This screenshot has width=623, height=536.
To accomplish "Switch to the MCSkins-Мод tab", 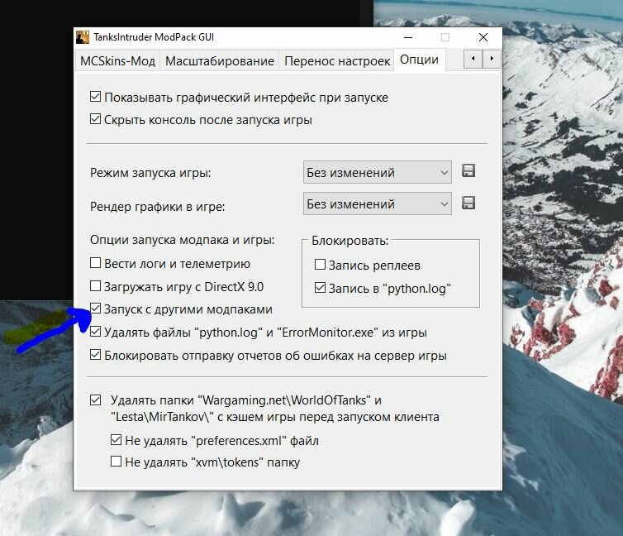I will tap(117, 61).
